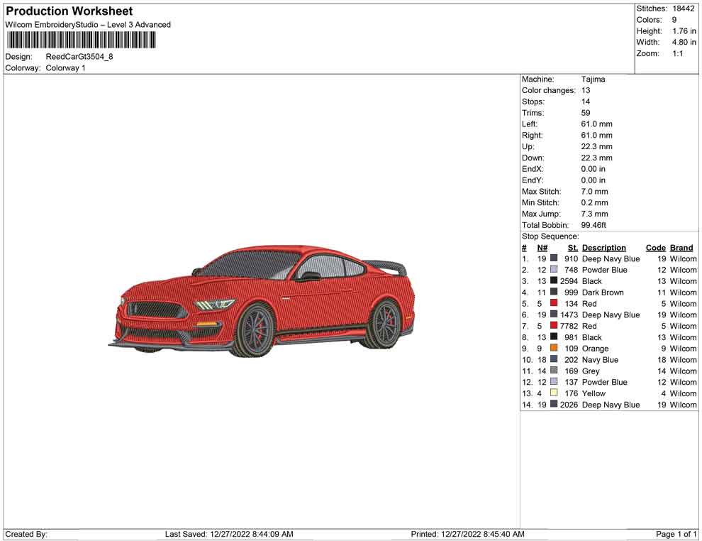Click the Deep Navy Blue swatch in stop 1

click(x=554, y=258)
